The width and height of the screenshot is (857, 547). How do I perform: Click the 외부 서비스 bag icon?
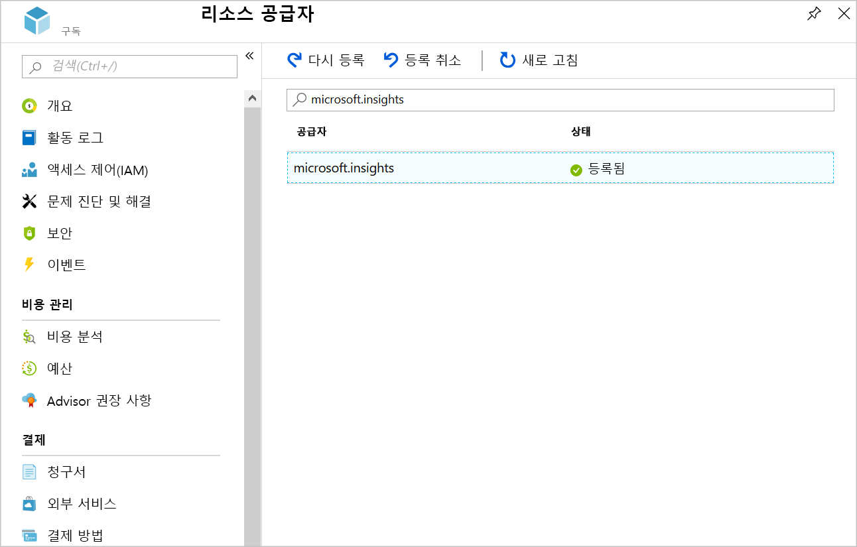click(29, 504)
